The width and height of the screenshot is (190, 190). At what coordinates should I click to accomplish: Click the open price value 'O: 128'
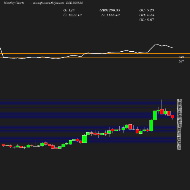point(69,10)
